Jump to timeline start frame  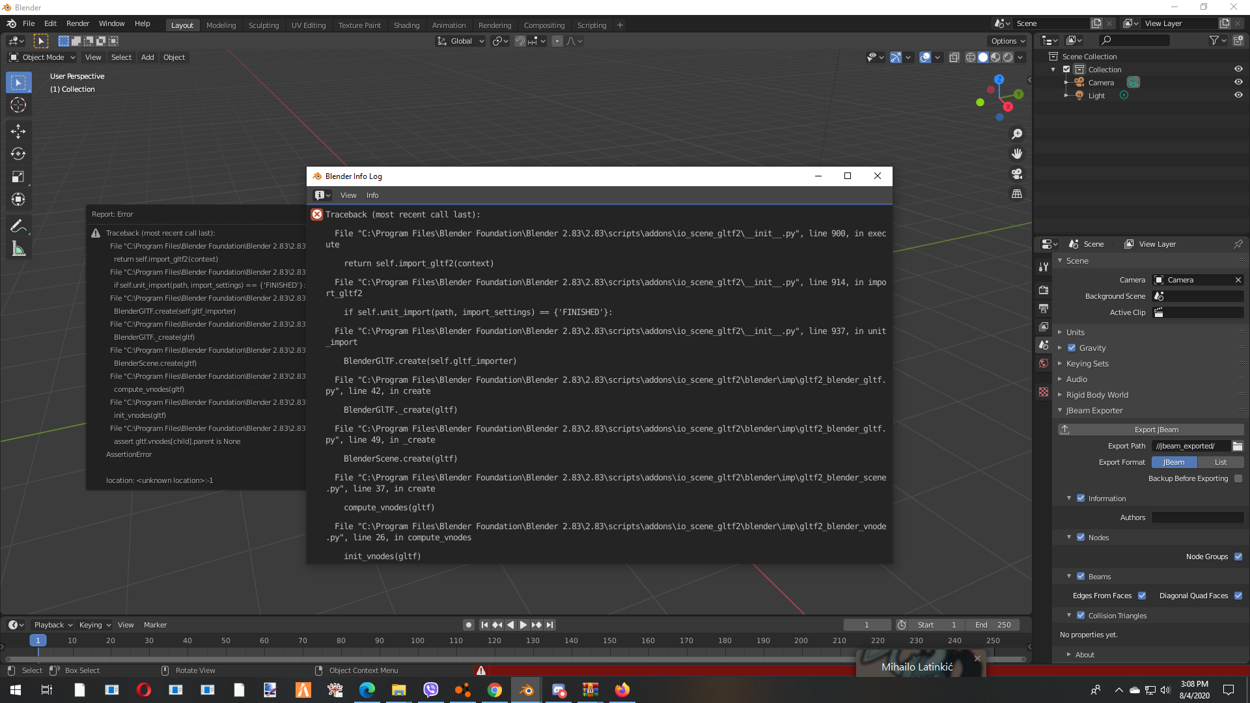(x=484, y=625)
